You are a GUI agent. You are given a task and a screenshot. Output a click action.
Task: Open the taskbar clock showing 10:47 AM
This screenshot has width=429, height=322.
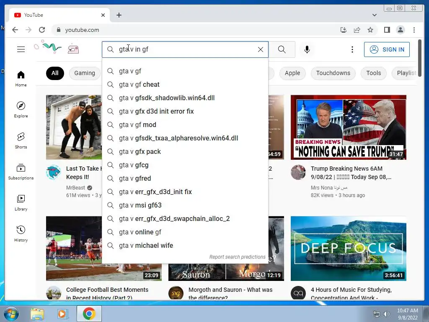tap(407, 314)
